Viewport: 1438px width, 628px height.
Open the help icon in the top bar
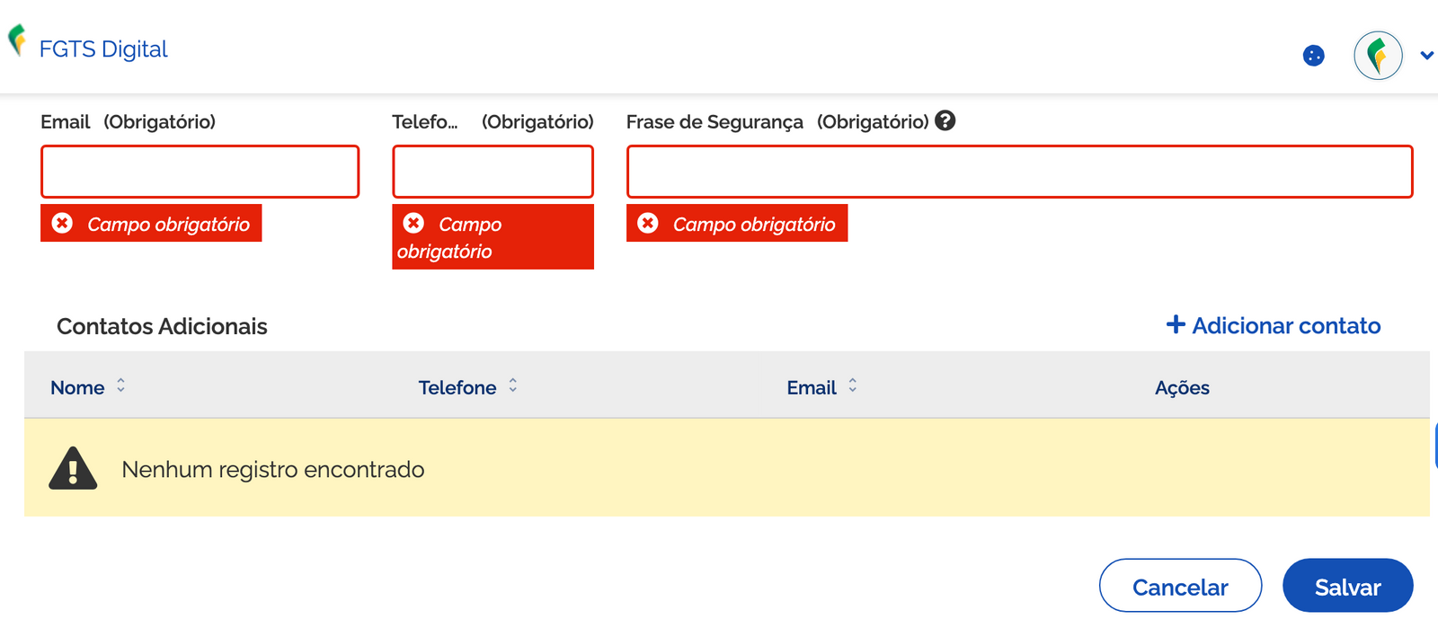1314,55
